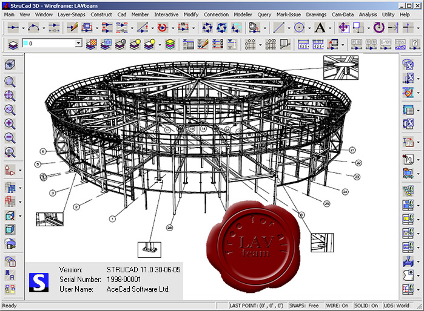Click the zoom out minus magnifier

(x=10, y=138)
